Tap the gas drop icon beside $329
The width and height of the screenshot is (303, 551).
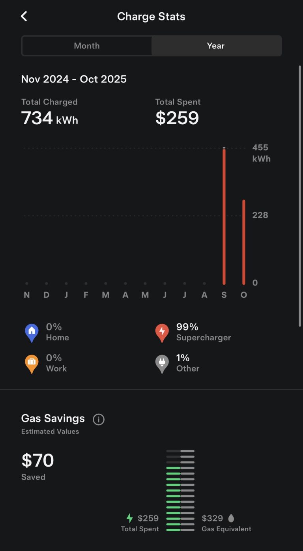(x=231, y=518)
